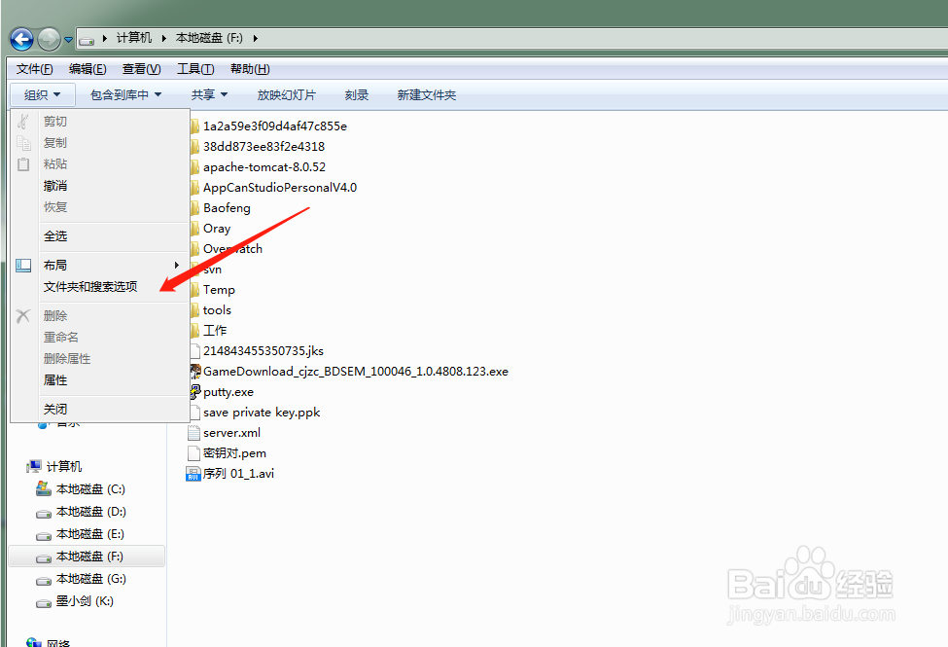
Task: Choose 删除属性 in the organize menu
Action: pyautogui.click(x=100, y=359)
